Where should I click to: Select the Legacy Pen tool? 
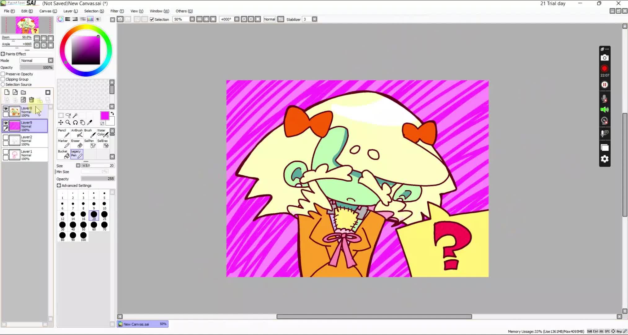click(77, 154)
